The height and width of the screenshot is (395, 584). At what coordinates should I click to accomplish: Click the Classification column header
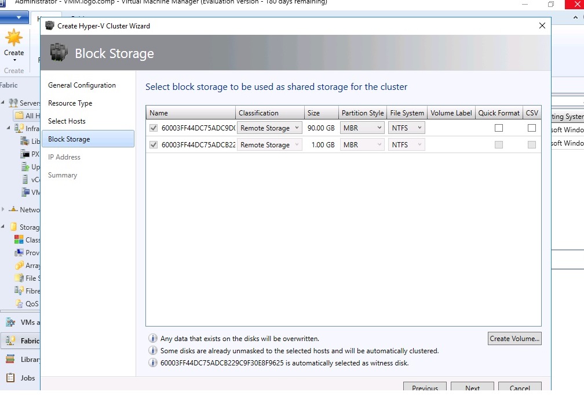click(269, 113)
